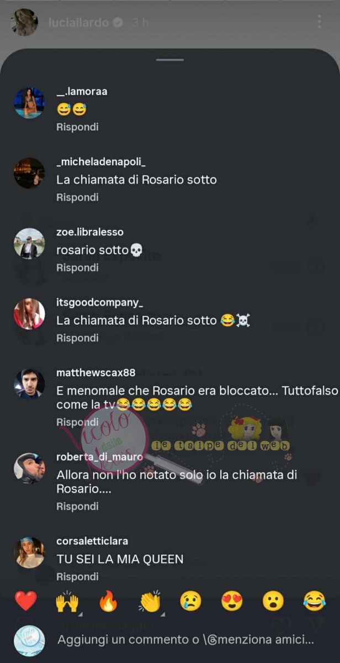This screenshot has width=340, height=663.
Task: Focus the add comment input field
Action: click(186, 640)
